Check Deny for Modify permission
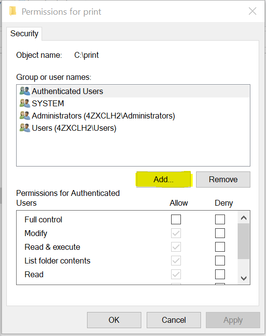Viewport: 266px width, 336px height. pos(220,233)
